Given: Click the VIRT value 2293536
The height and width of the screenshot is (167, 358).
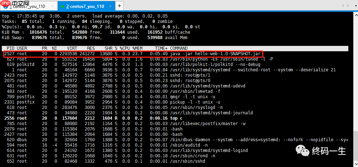Looking at the screenshot, I should pyautogui.click(x=68, y=54).
